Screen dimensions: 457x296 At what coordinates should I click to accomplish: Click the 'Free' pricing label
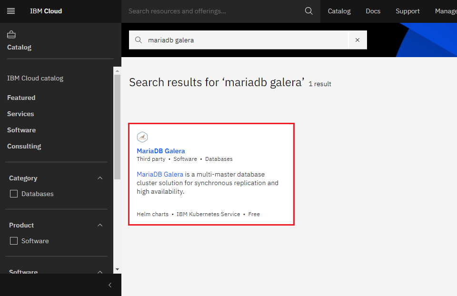(254, 214)
